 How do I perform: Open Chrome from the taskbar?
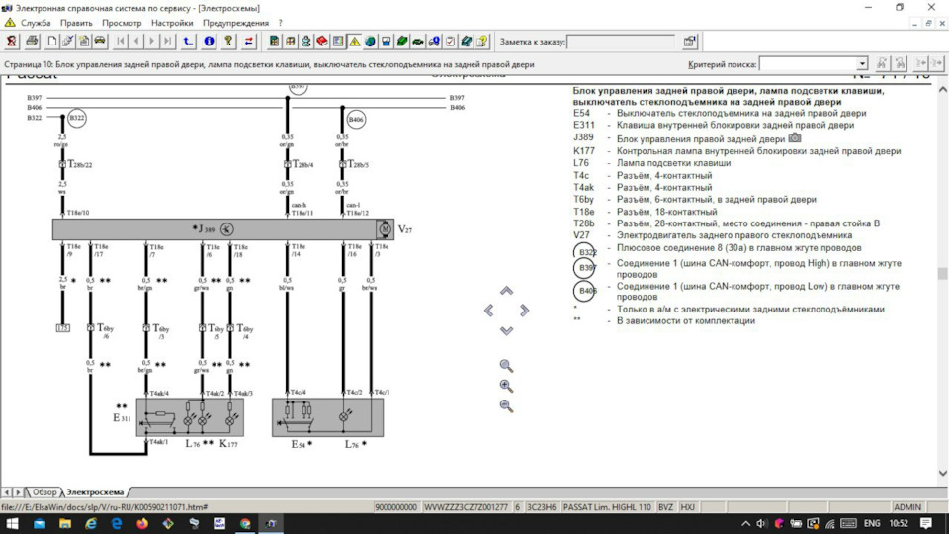245,523
